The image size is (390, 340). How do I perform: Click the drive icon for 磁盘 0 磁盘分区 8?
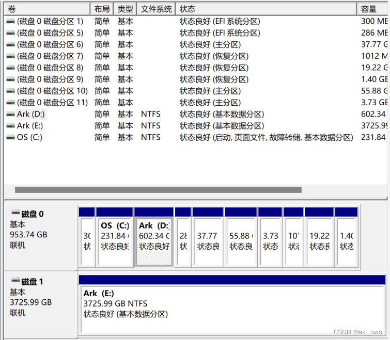[x=10, y=68]
